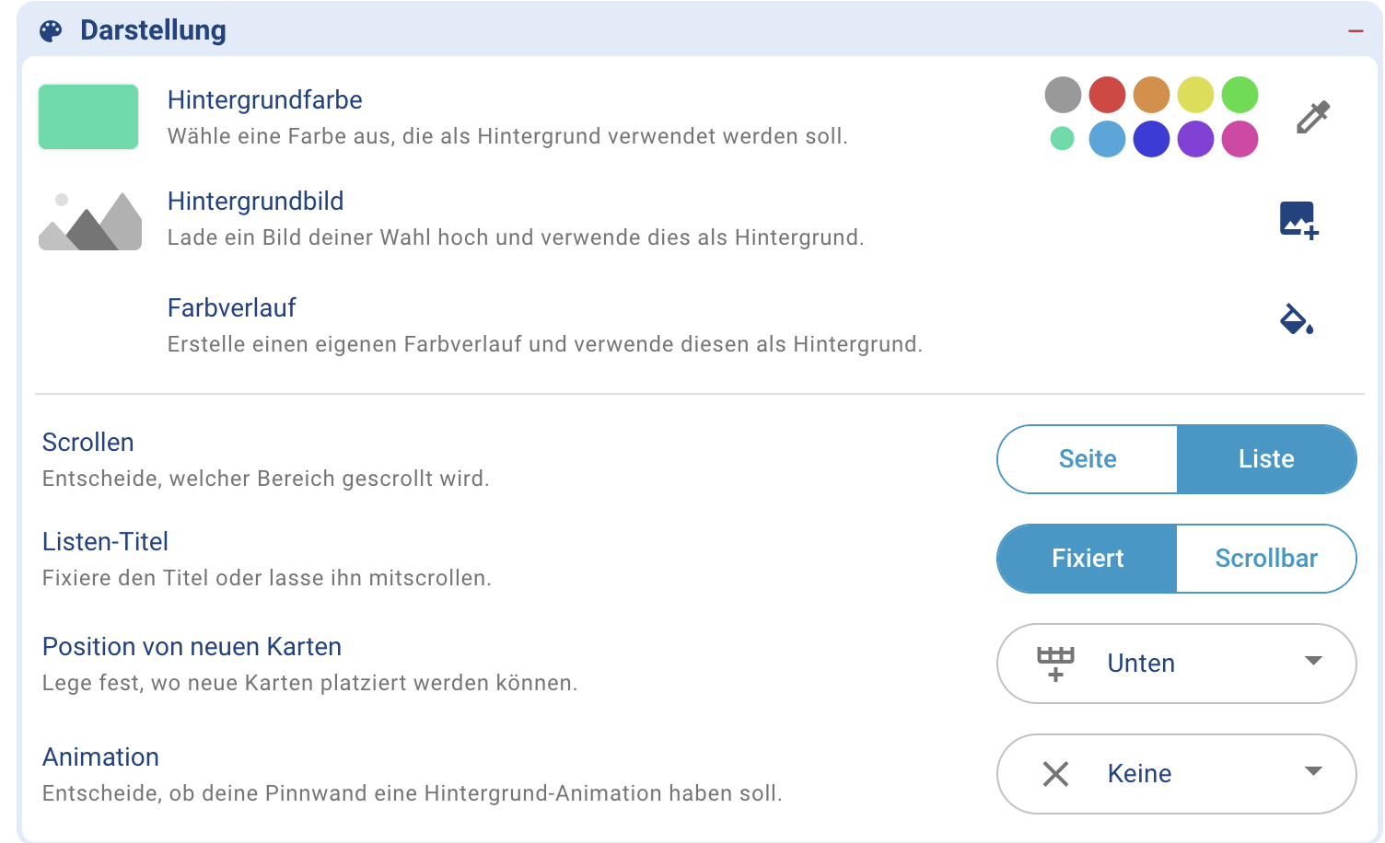The height and width of the screenshot is (843, 1385).
Task: Click the Hintergrundbild heading link
Action: tap(255, 202)
